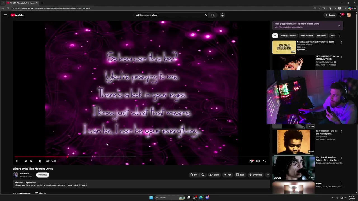Open a new browser tab
358x201 pixels.
coord(42,3)
